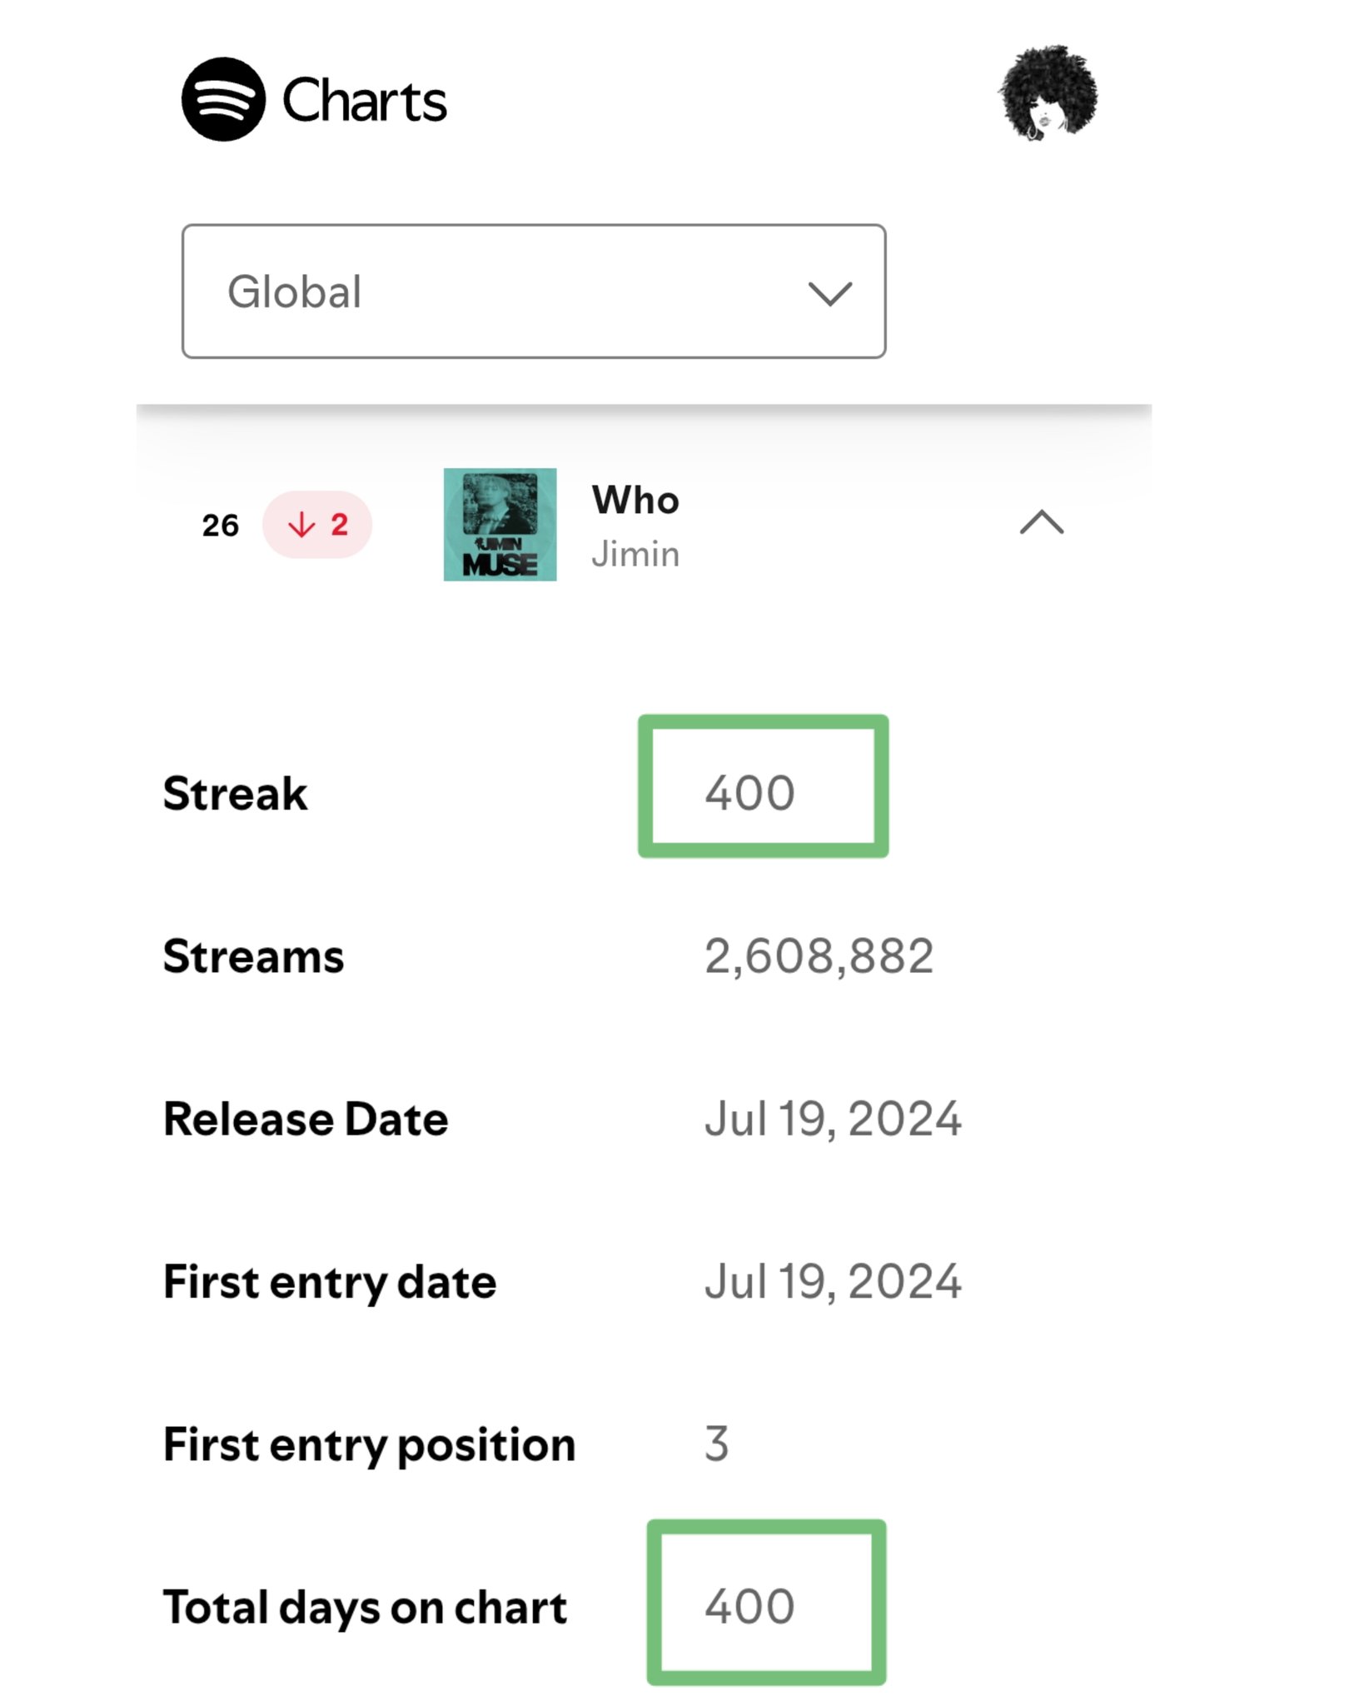Click the Spotify logo icon
The width and height of the screenshot is (1364, 1706).
tap(223, 99)
